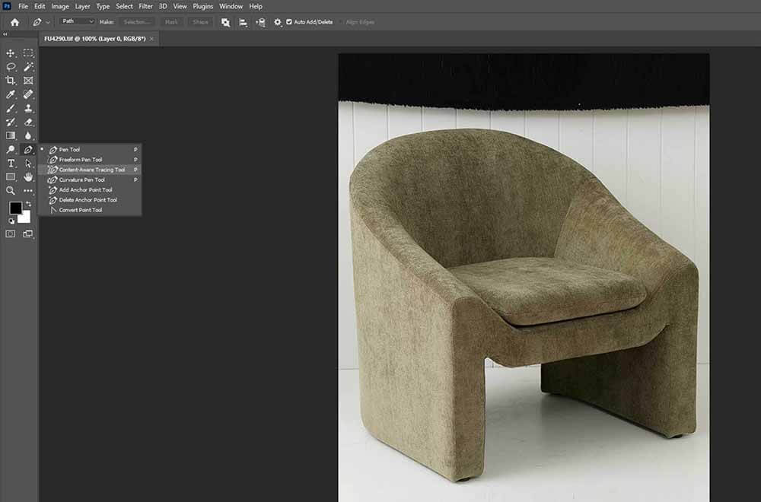Click the Home icon in options bar
The height and width of the screenshot is (502, 761).
[x=15, y=22]
